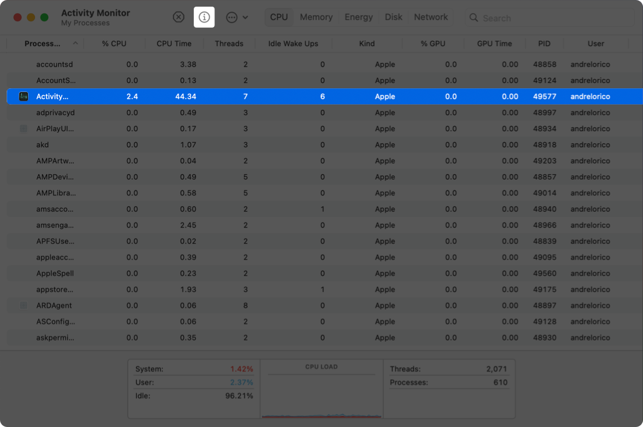Image resolution: width=643 pixels, height=427 pixels.
Task: Select the ARDAgent process name
Action: 54,305
